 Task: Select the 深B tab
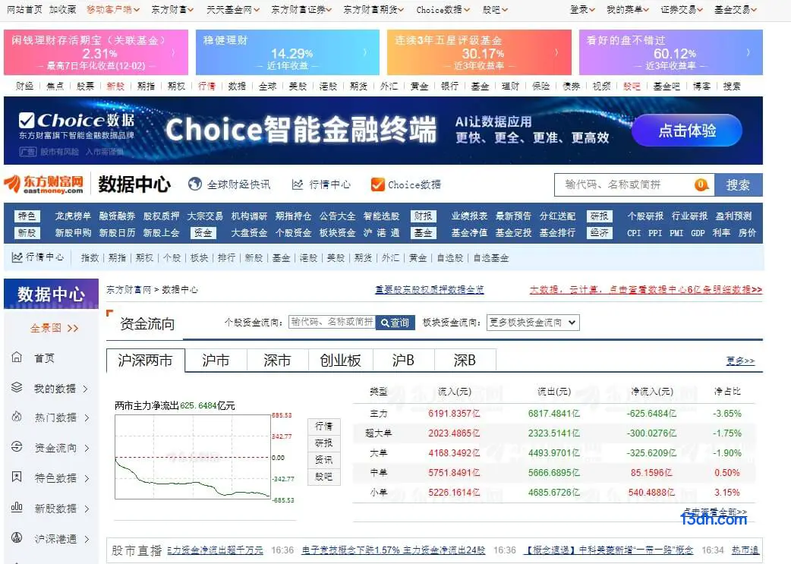tap(465, 361)
